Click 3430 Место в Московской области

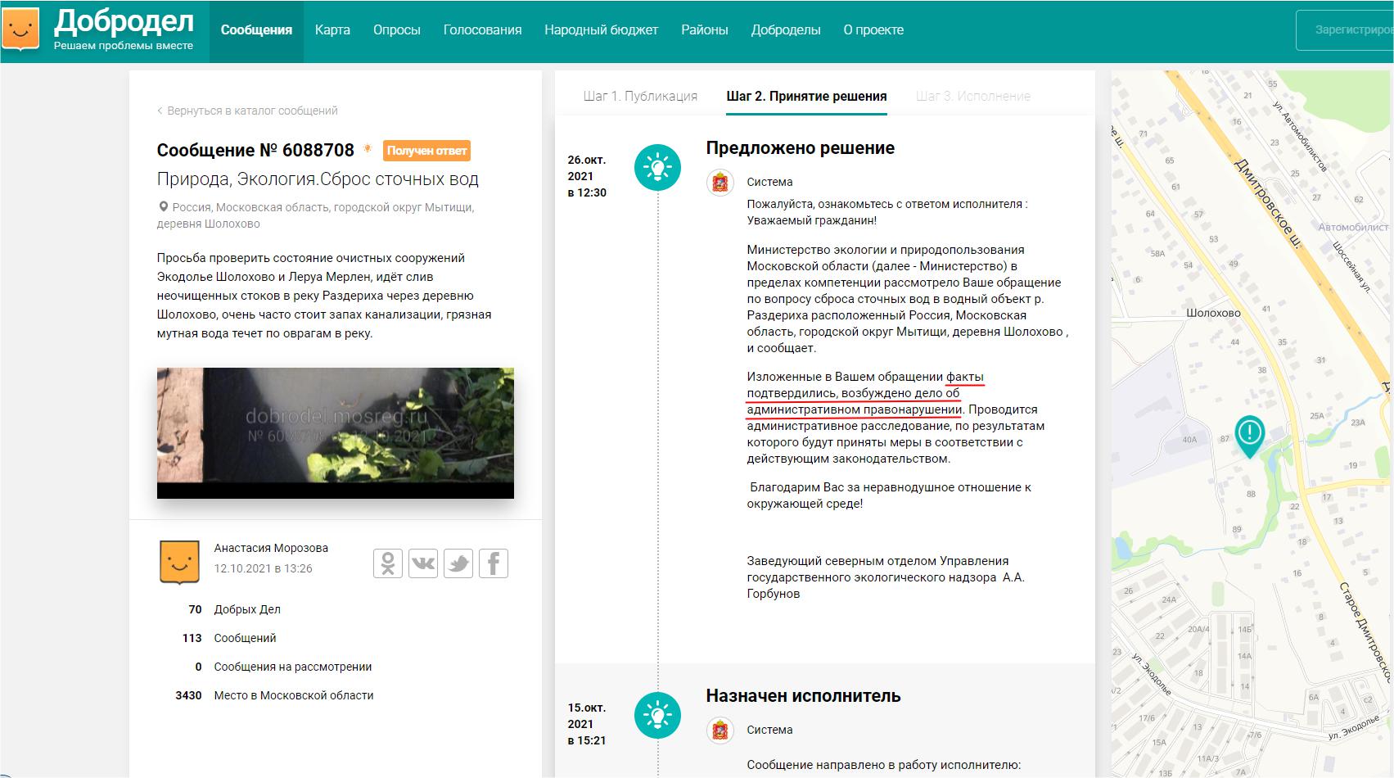pos(274,695)
